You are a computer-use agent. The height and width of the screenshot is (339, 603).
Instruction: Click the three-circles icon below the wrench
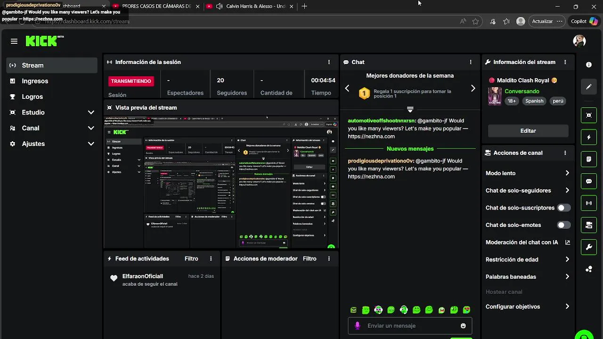point(589,269)
